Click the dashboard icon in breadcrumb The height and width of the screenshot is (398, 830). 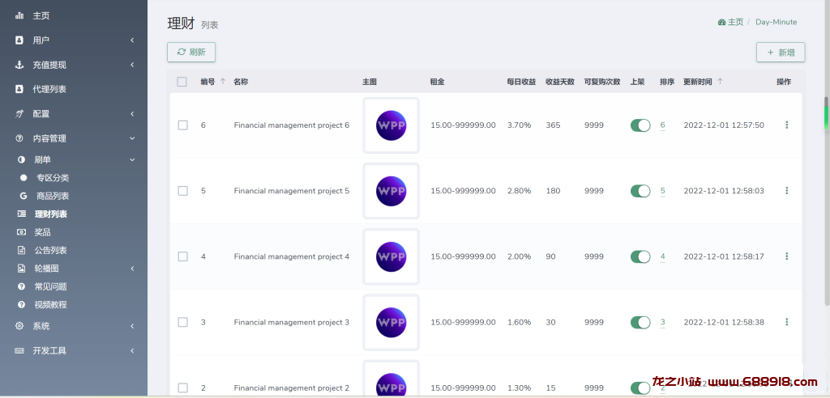[x=721, y=22]
